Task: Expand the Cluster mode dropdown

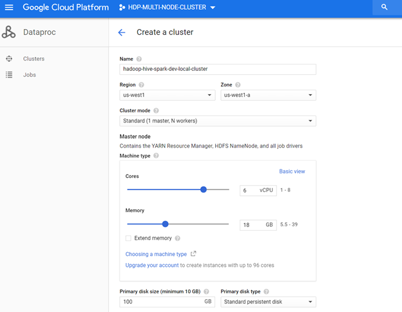Action: pyautogui.click(x=218, y=121)
